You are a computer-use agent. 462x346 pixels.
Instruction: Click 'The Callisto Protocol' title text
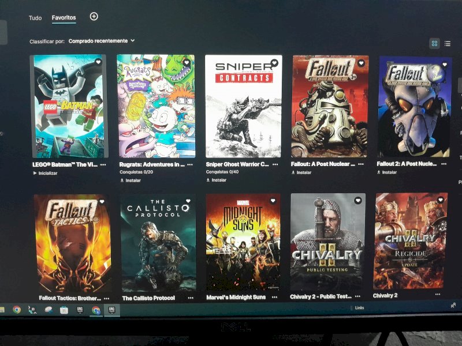(148, 298)
